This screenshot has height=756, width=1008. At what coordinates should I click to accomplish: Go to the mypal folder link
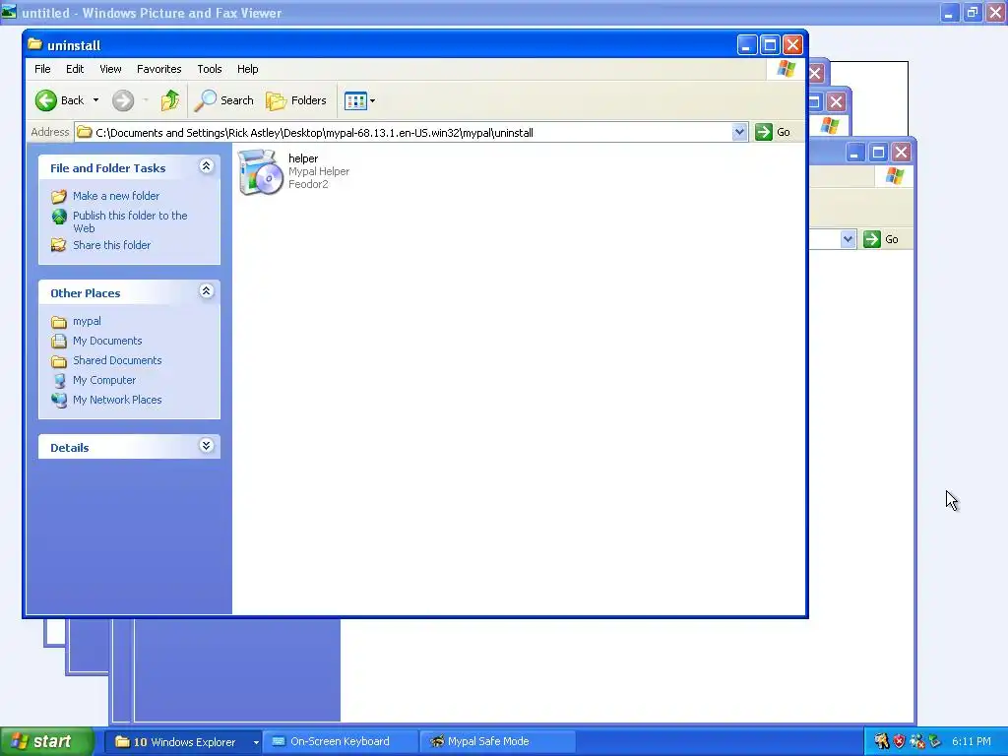(87, 321)
